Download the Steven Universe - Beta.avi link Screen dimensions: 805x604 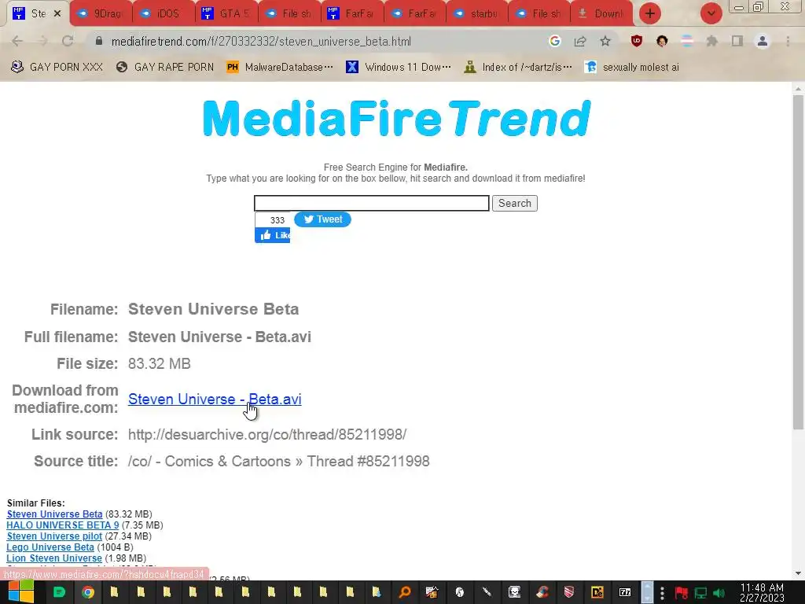pyautogui.click(x=215, y=399)
